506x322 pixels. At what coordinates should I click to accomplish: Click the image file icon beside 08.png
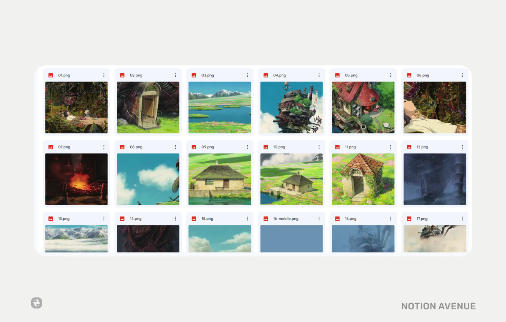[x=122, y=147]
